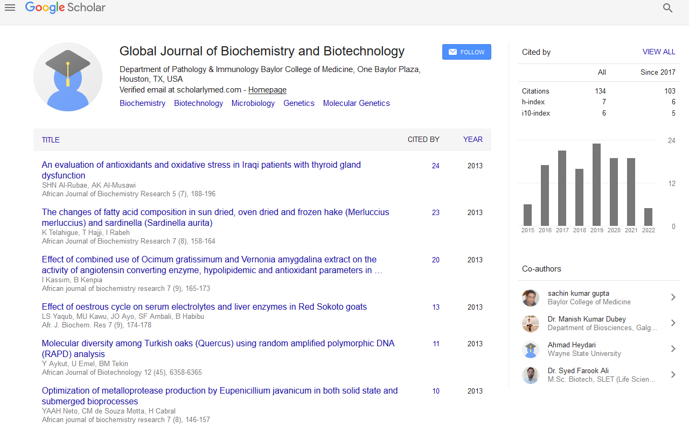
Task: Click the Citations label in stats table
Action: pyautogui.click(x=535, y=91)
